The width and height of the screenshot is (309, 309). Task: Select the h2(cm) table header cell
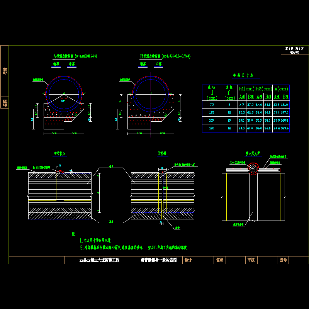click(x=264, y=88)
